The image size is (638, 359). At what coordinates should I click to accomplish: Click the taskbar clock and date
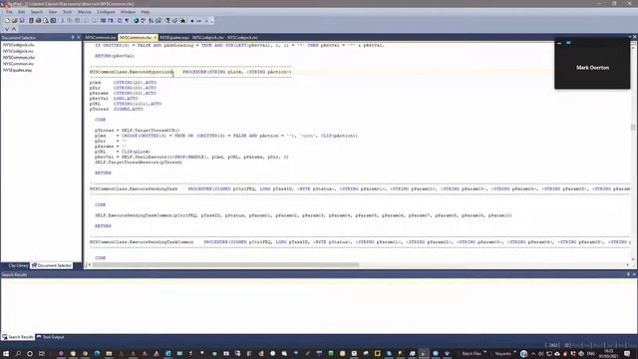609,353
